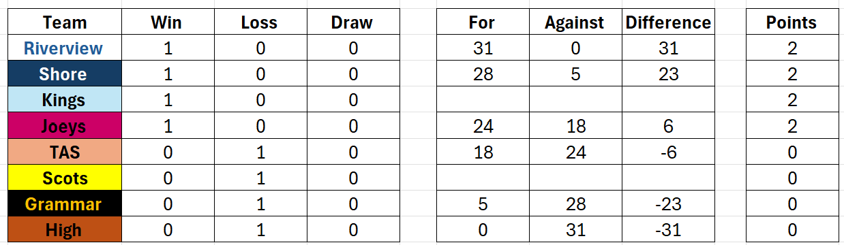844x245 pixels.
Task: Select the -31 Difference cell for High
Action: point(668,229)
